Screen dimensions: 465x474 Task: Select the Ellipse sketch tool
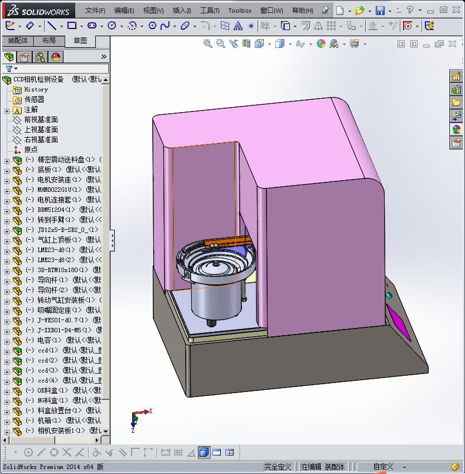click(185, 26)
